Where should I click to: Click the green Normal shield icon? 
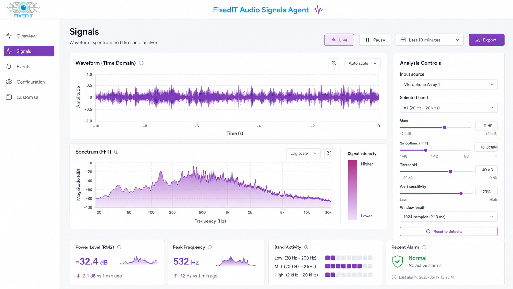point(398,261)
